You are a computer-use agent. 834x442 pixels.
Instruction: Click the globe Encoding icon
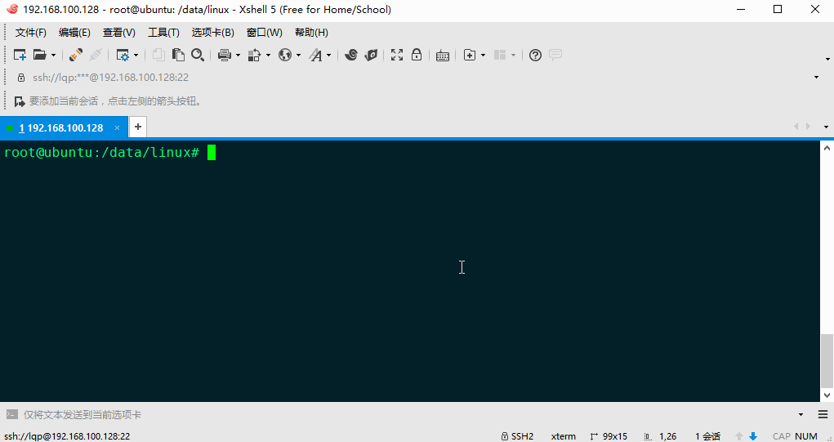coord(286,55)
